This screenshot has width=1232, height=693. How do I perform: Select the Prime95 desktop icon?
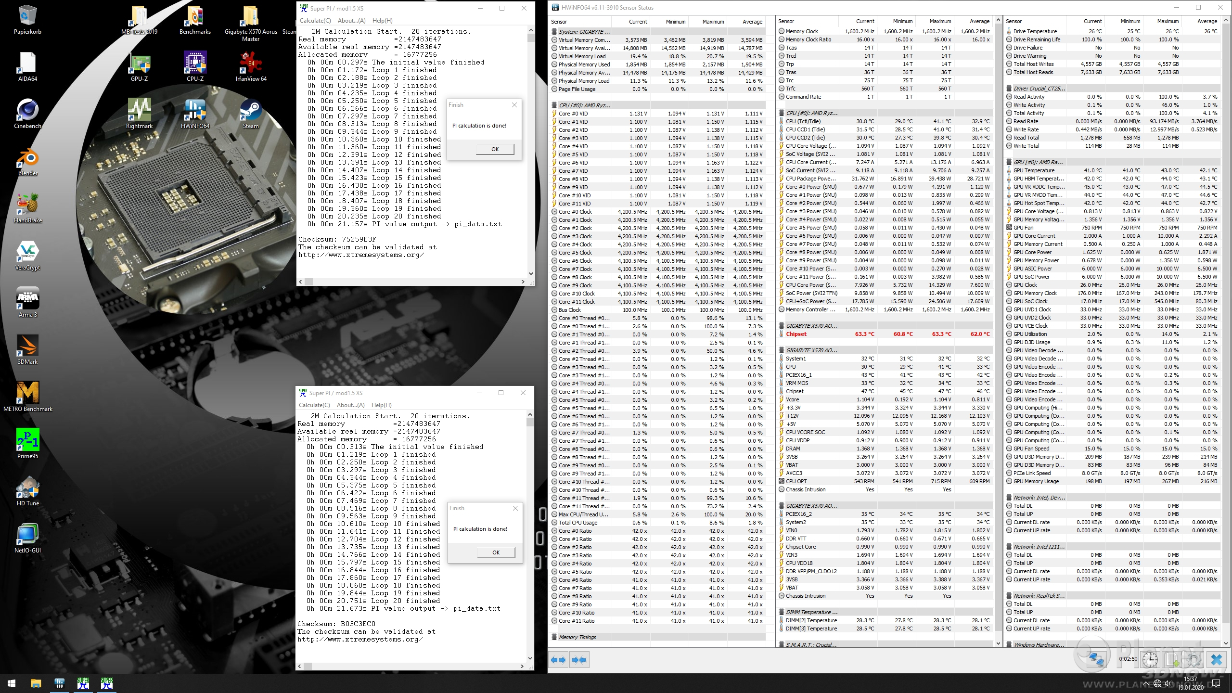[27, 444]
